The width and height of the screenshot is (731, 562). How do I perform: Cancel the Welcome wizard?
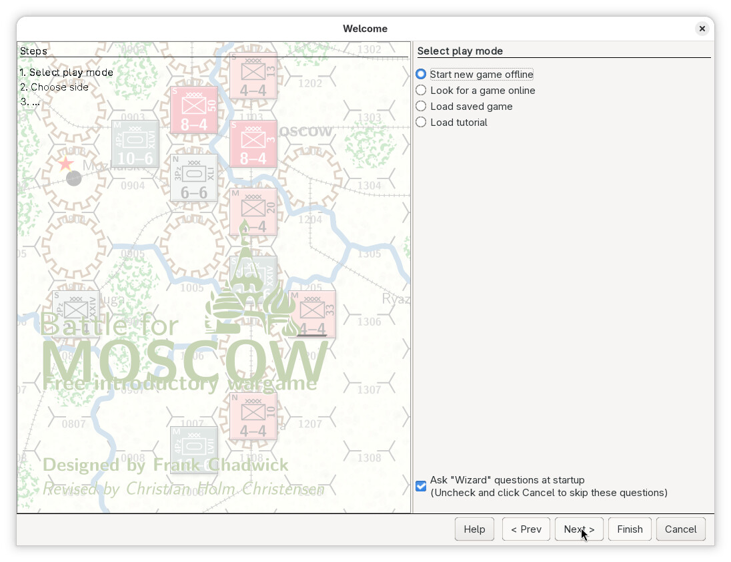(680, 529)
